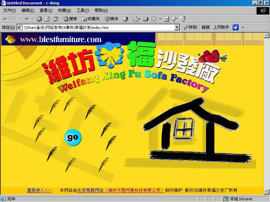
Task: Click the Back (后退) arrow button
Action: click(10, 19)
